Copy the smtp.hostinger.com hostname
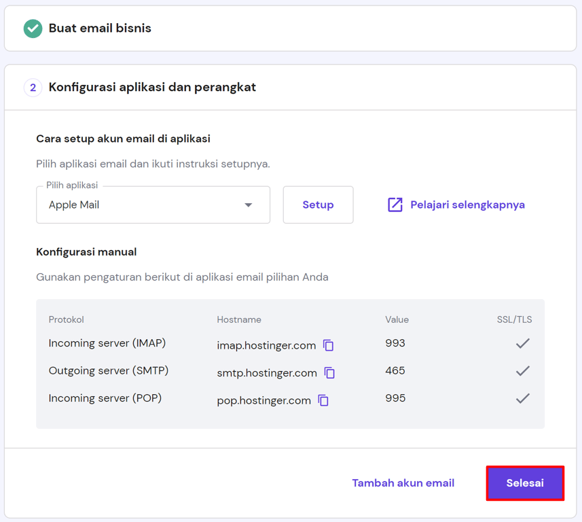 click(330, 373)
